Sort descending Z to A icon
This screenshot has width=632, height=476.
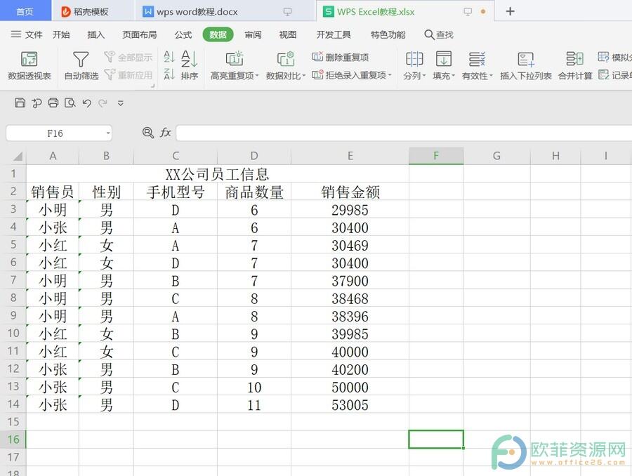[169, 74]
